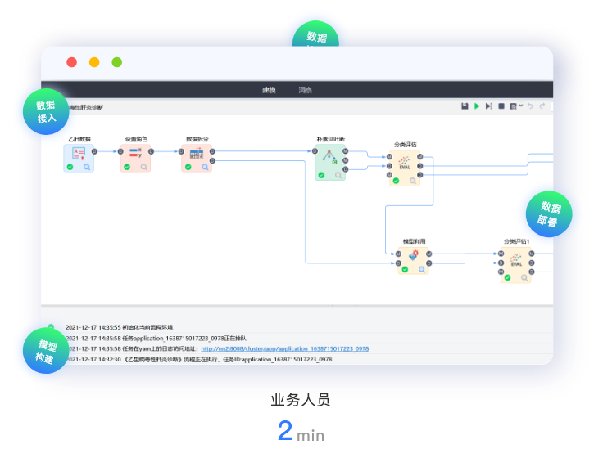Select the 设置角色 node icon
This screenshot has height=449, width=603.
135,153
